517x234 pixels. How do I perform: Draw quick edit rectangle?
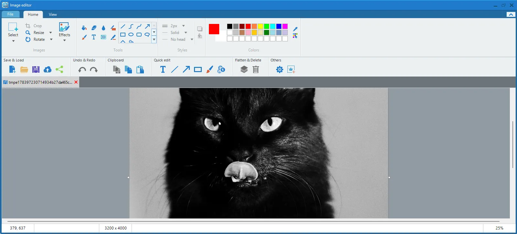pyautogui.click(x=198, y=69)
